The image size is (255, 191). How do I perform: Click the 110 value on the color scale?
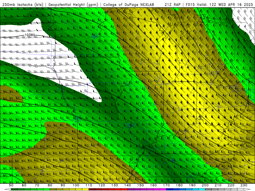(x=89, y=185)
